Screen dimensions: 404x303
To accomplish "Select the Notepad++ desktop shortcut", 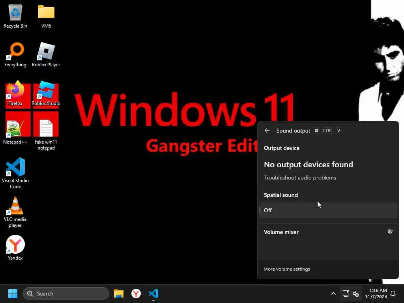I will 15,132.
